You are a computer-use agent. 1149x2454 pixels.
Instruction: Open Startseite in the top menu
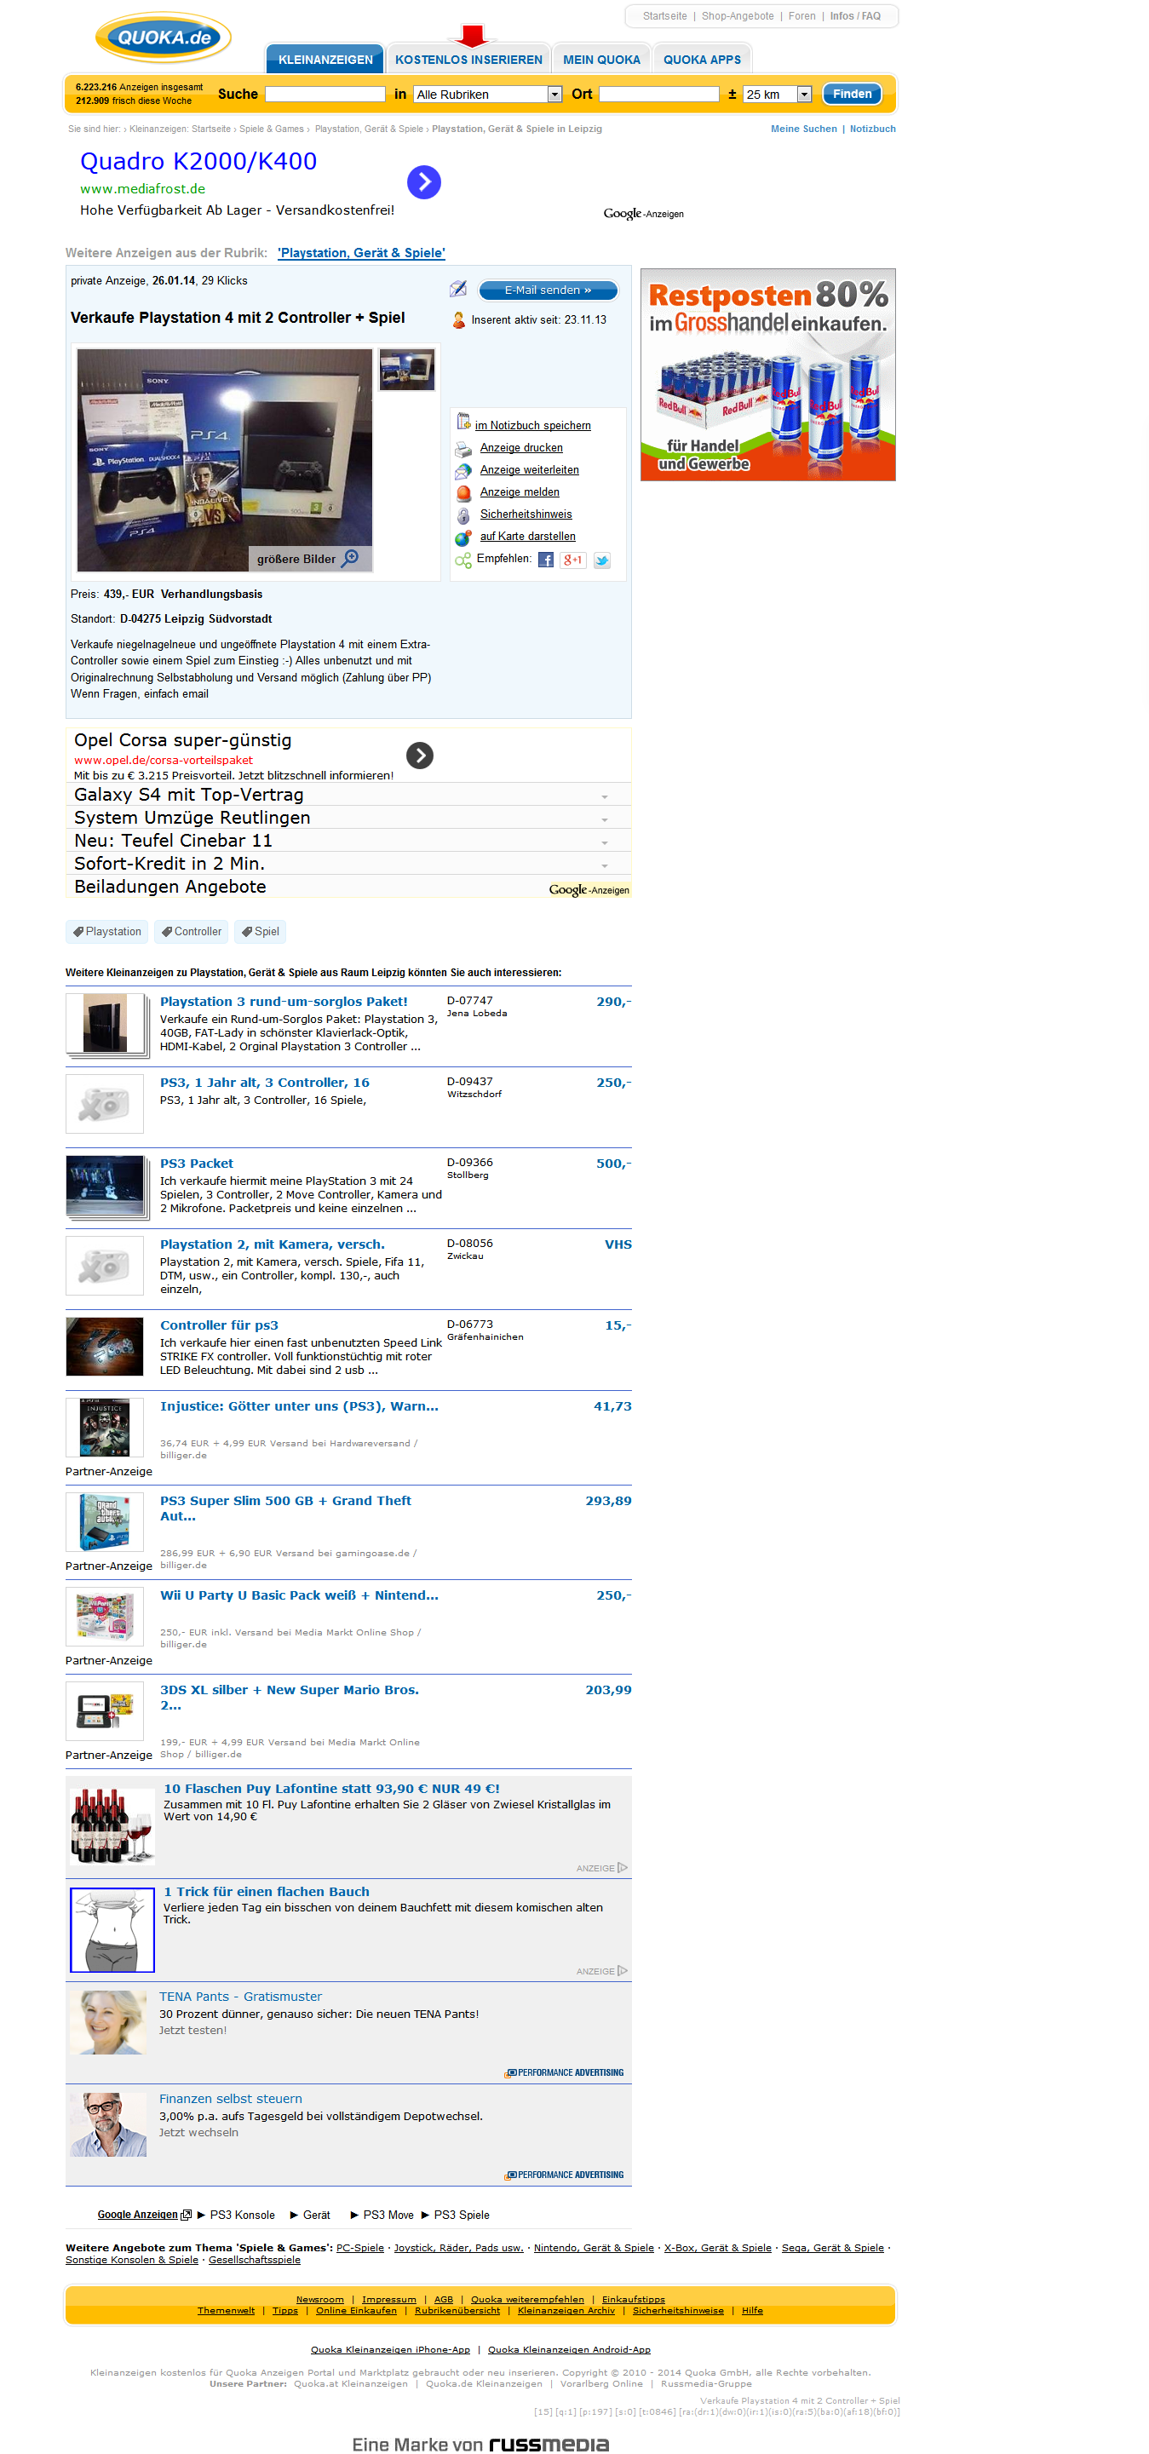pos(664,16)
